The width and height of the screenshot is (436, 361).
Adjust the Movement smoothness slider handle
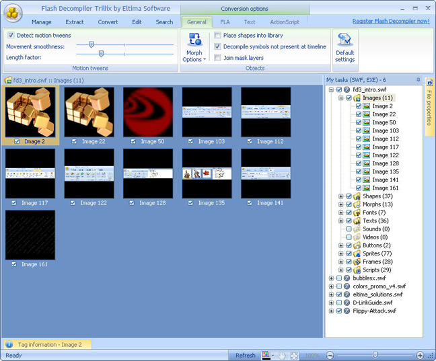pyautogui.click(x=92, y=44)
